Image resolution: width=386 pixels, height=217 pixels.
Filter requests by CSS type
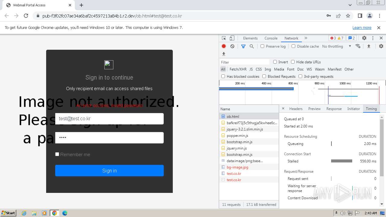(259, 69)
